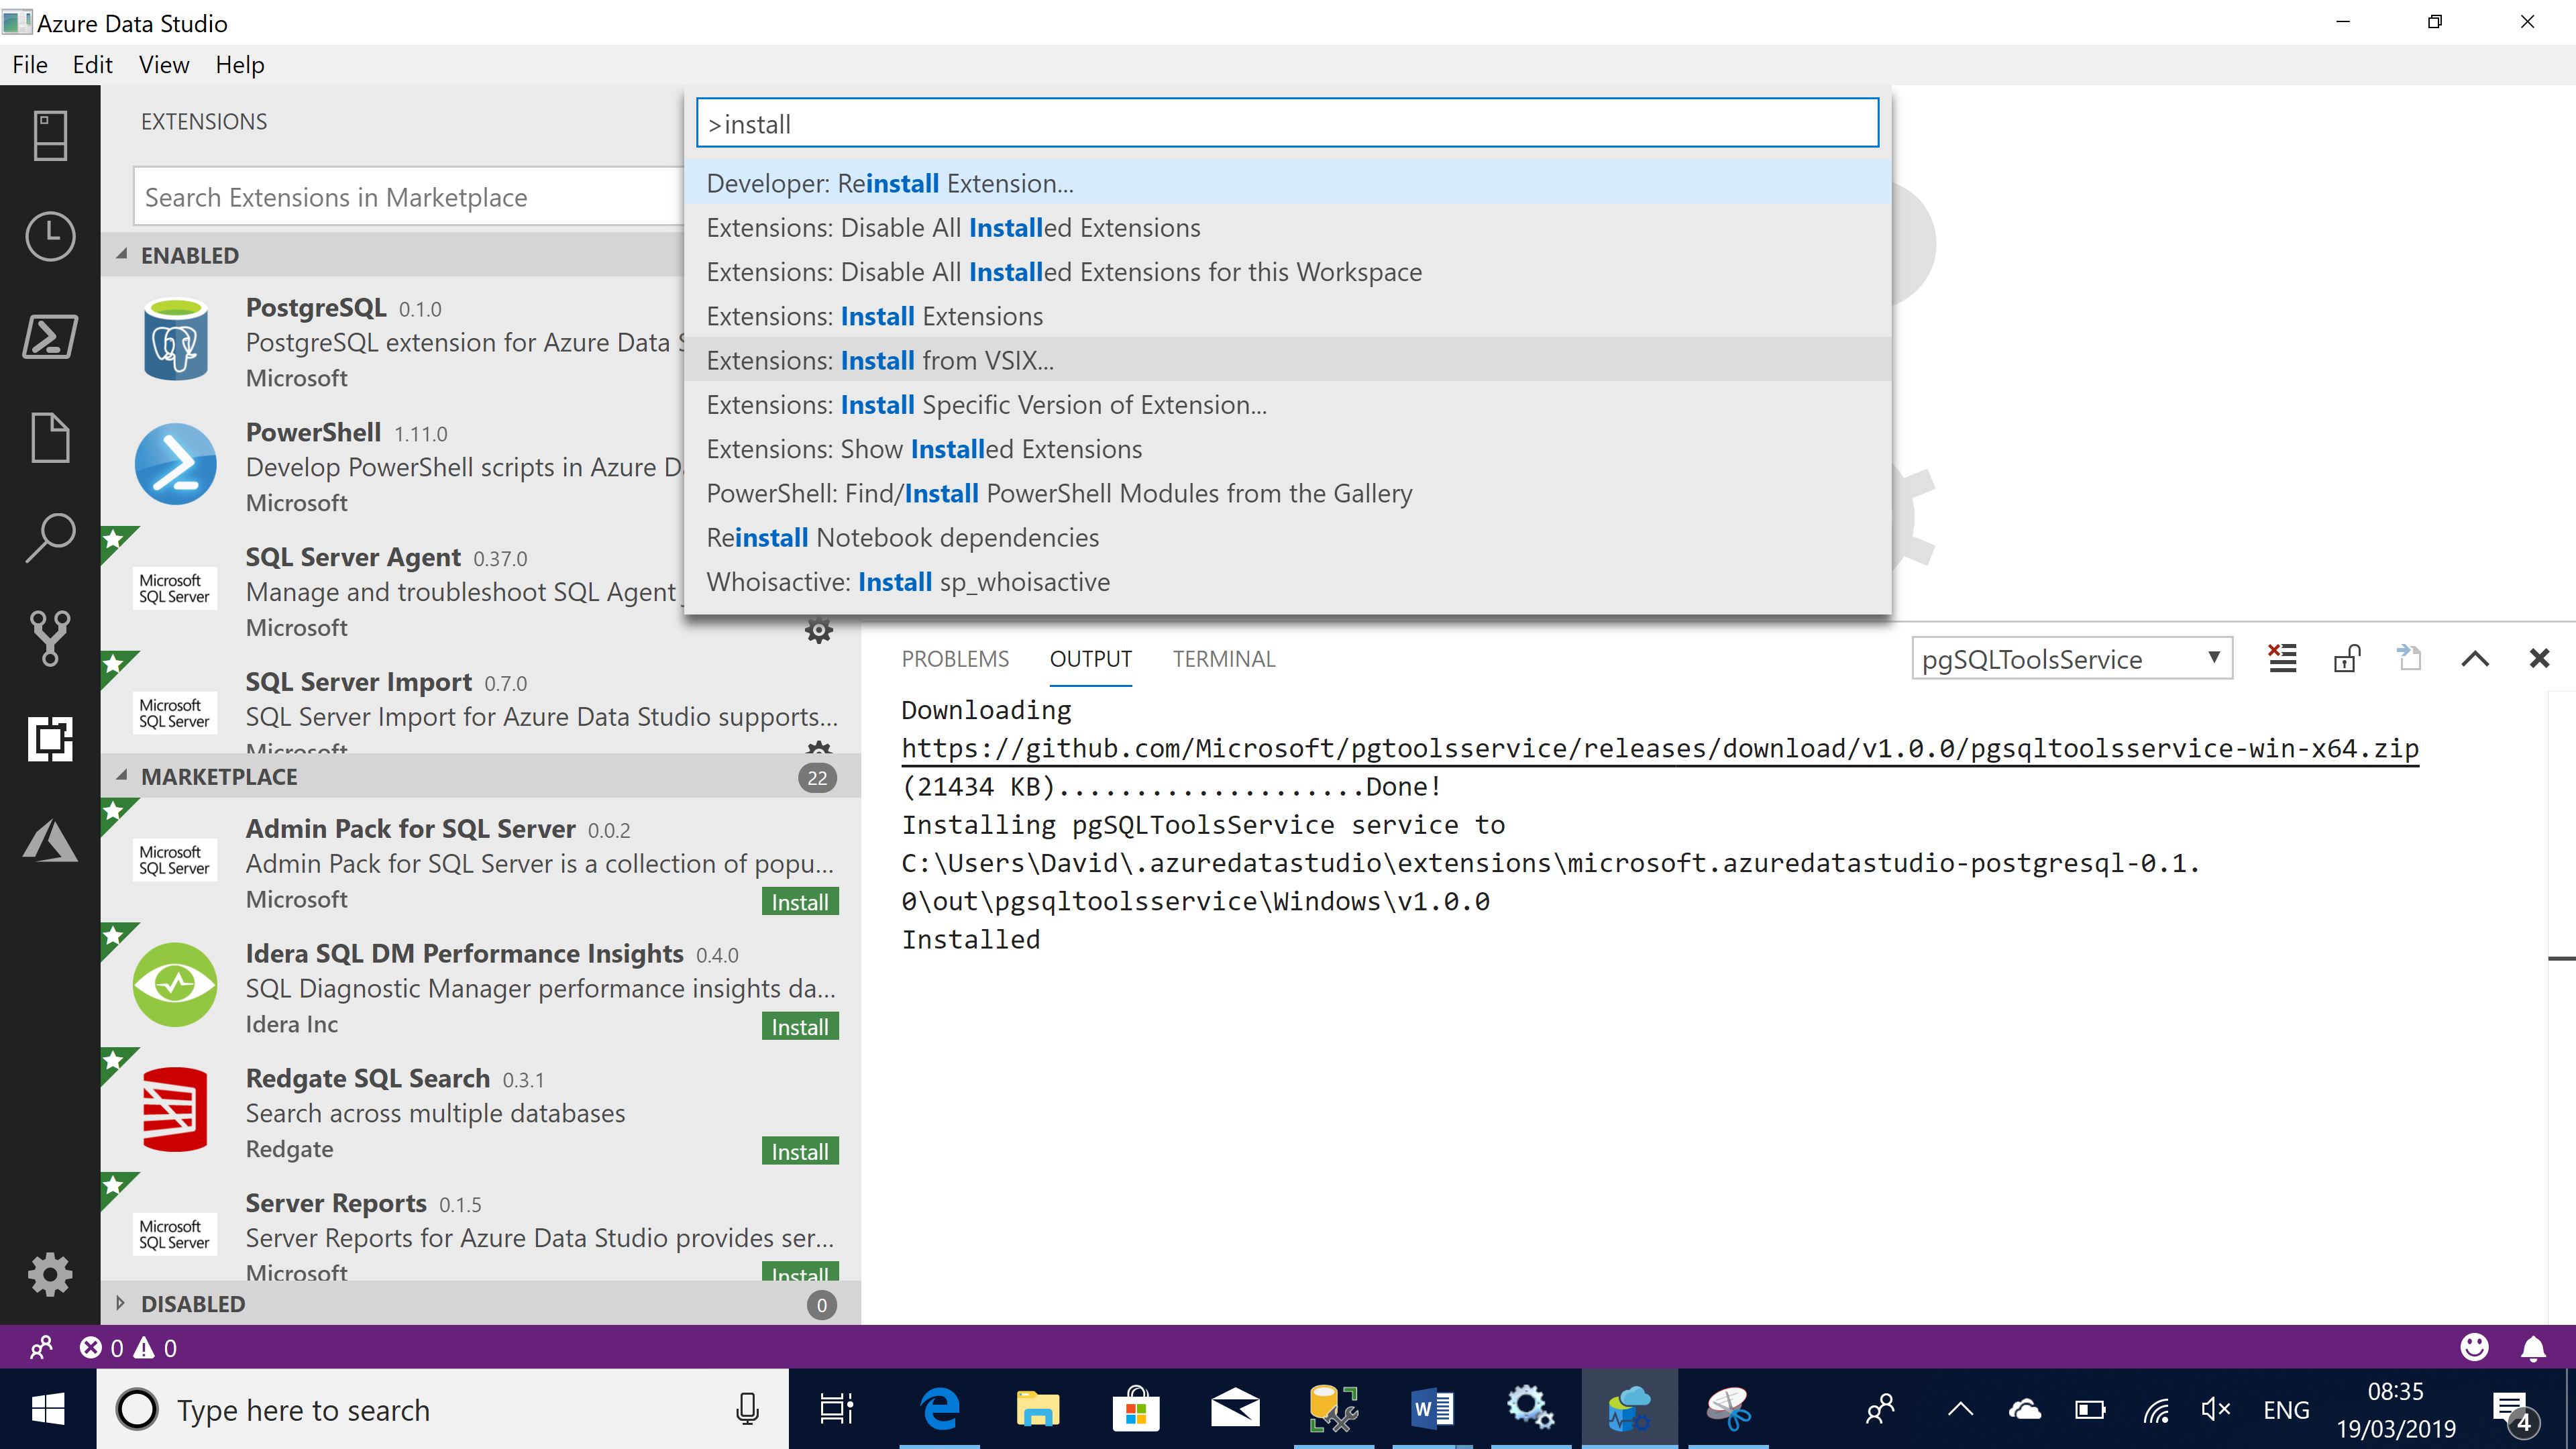Open the Servers view in activity bar
This screenshot has width=2576, height=1449.
pyautogui.click(x=50, y=136)
